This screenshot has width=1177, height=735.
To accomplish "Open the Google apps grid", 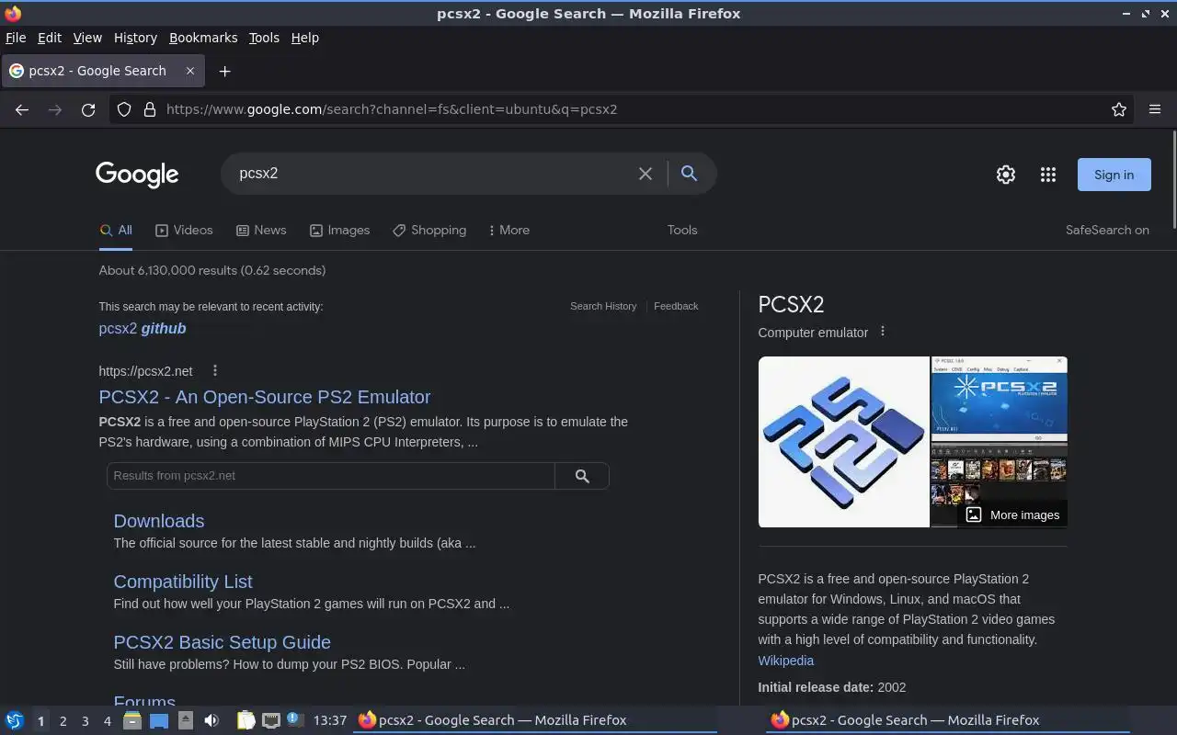I will click(x=1048, y=175).
